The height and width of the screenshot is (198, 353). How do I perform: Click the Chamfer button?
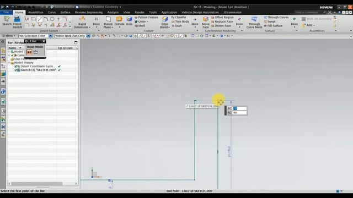click(x=179, y=17)
